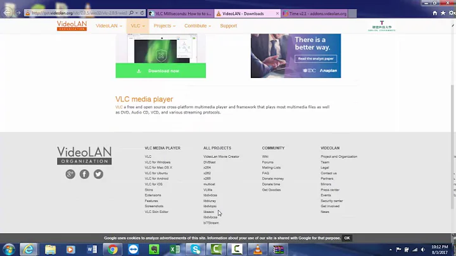456x256 pixels.
Task: Open VLC Skin Editor footer link
Action: pyautogui.click(x=156, y=212)
